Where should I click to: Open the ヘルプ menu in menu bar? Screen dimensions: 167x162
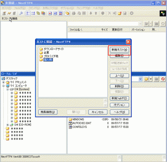(98, 8)
